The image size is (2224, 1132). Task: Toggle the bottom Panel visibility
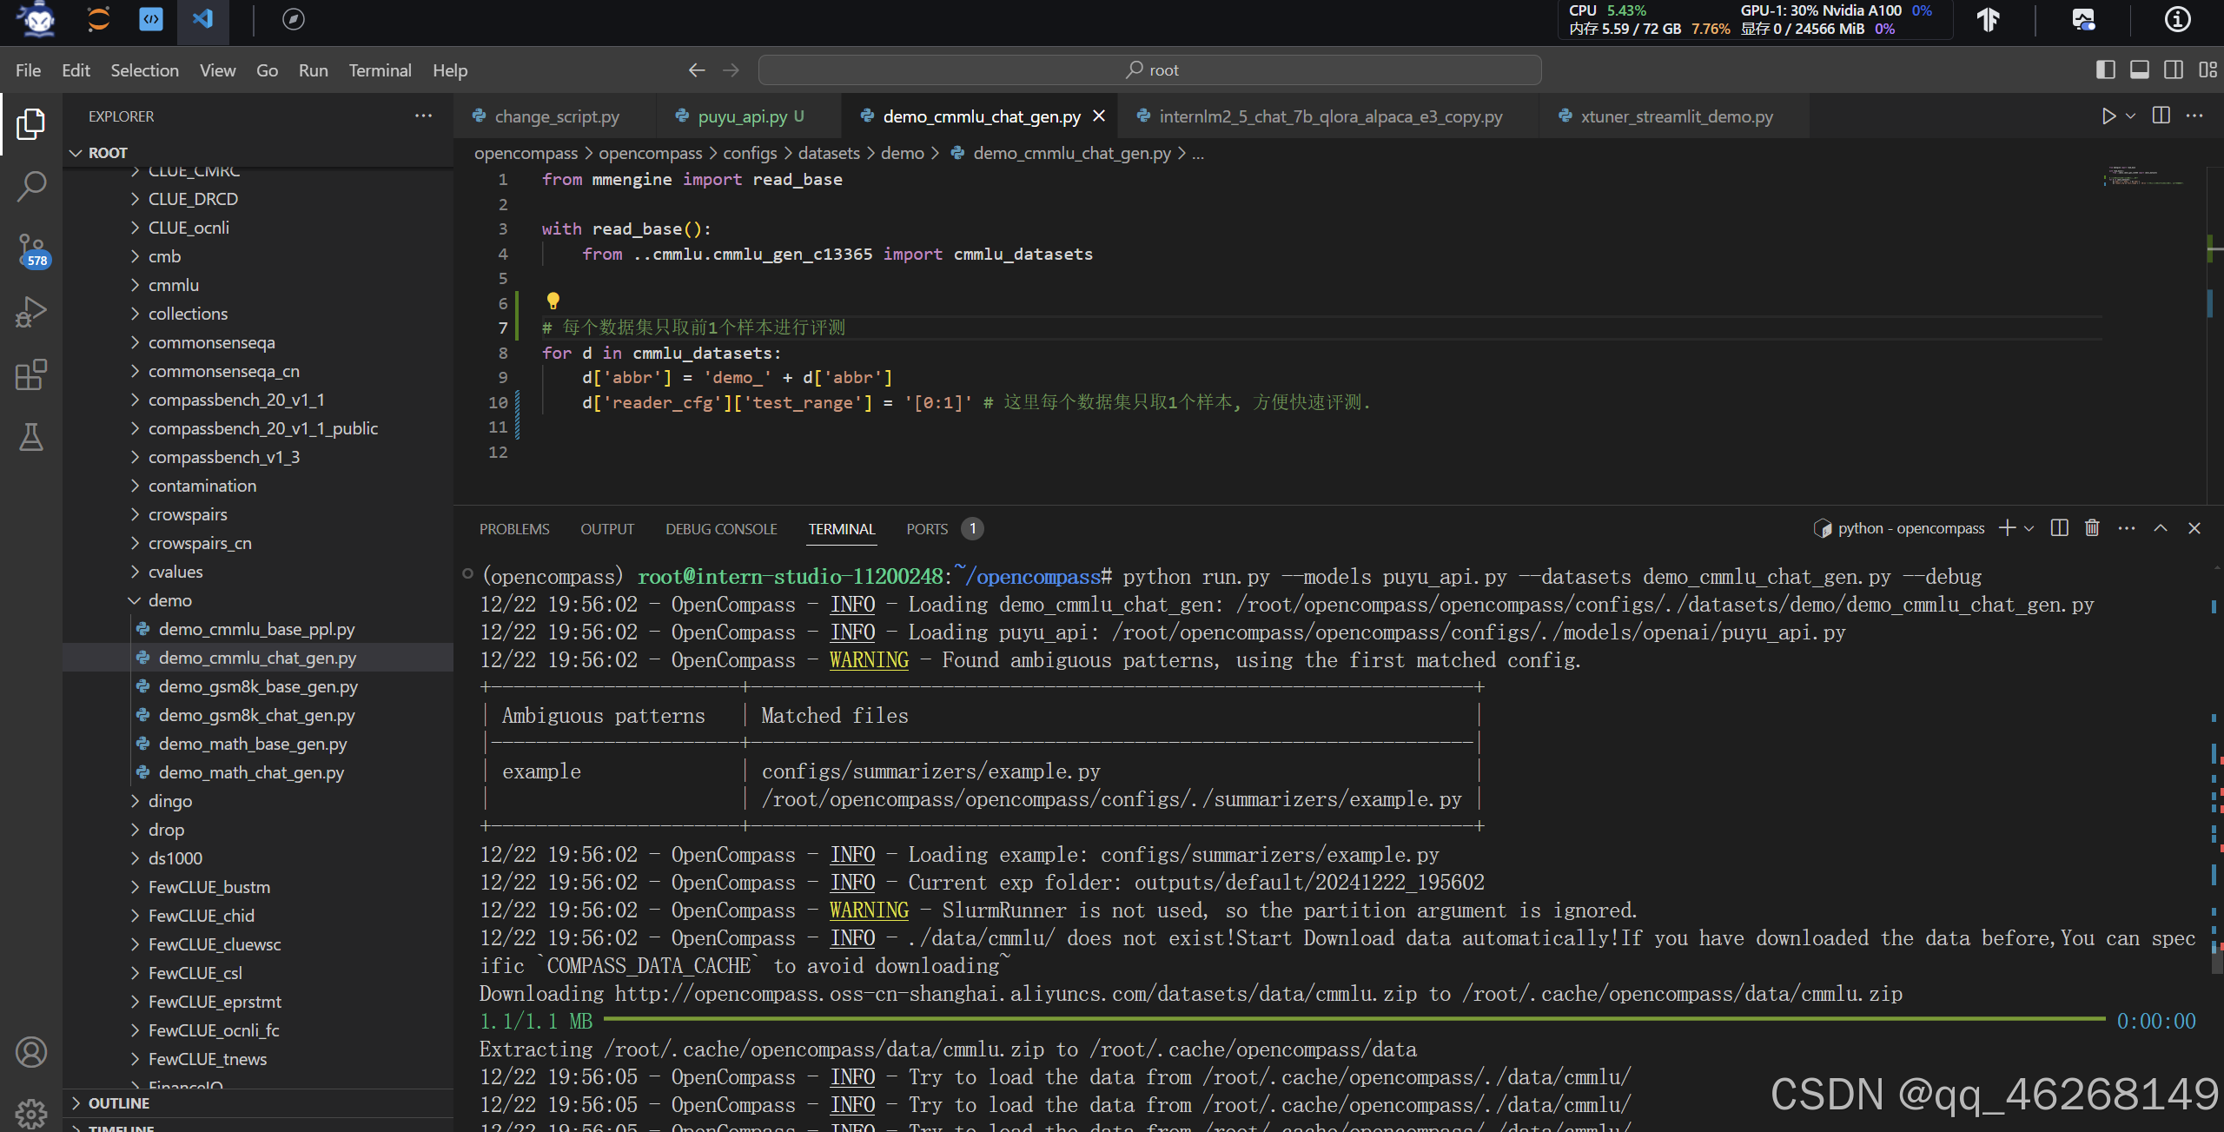coord(2139,70)
